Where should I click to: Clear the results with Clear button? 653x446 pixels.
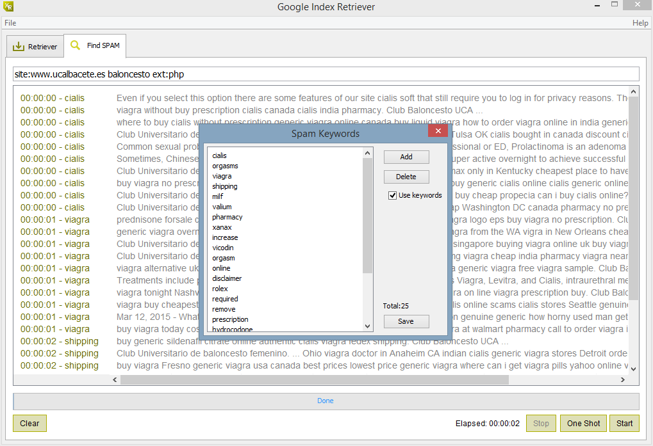pos(29,423)
